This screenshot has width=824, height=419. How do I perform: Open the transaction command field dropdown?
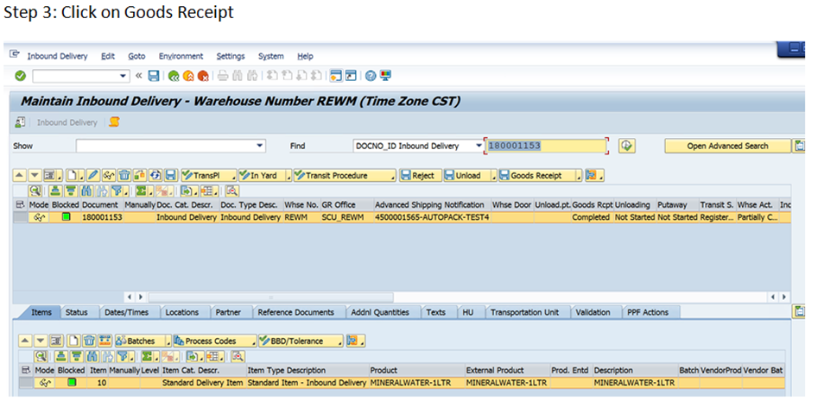[x=123, y=76]
